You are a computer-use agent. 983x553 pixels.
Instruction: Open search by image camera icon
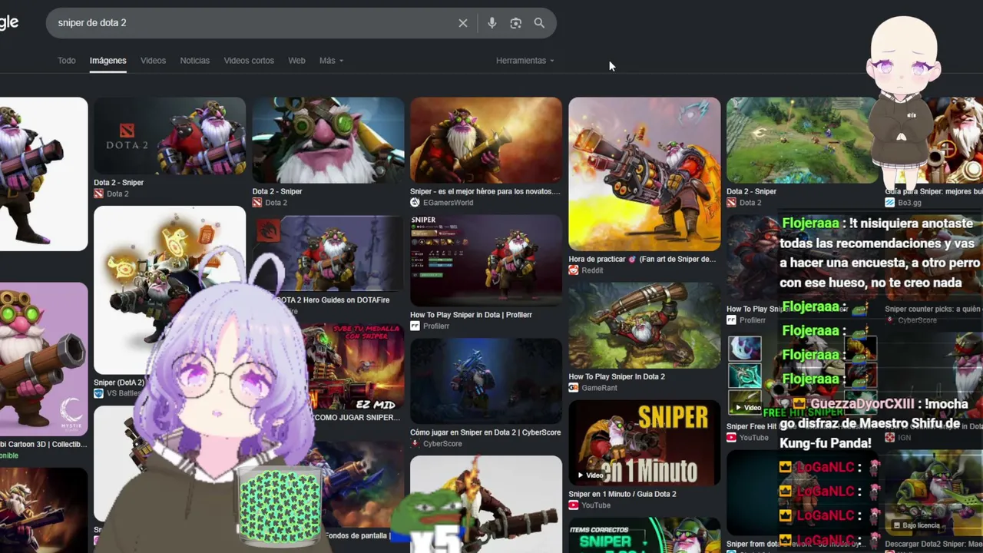click(516, 23)
